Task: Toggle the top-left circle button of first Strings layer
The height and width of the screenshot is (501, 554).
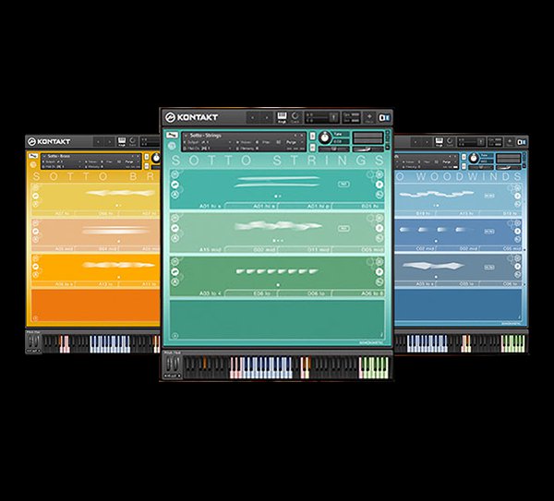Action: [x=173, y=175]
